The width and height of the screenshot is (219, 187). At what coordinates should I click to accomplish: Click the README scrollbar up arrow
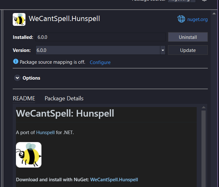point(204,107)
